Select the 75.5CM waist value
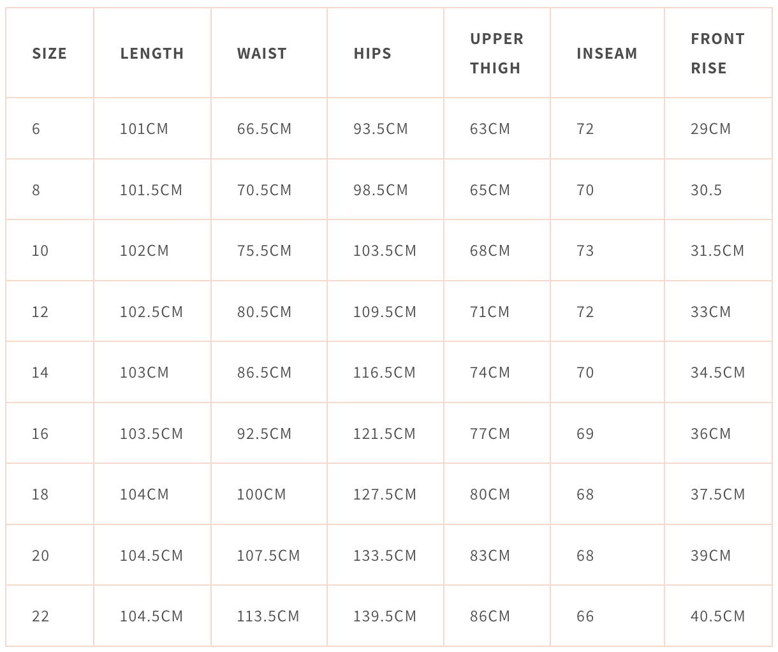 [x=264, y=251]
